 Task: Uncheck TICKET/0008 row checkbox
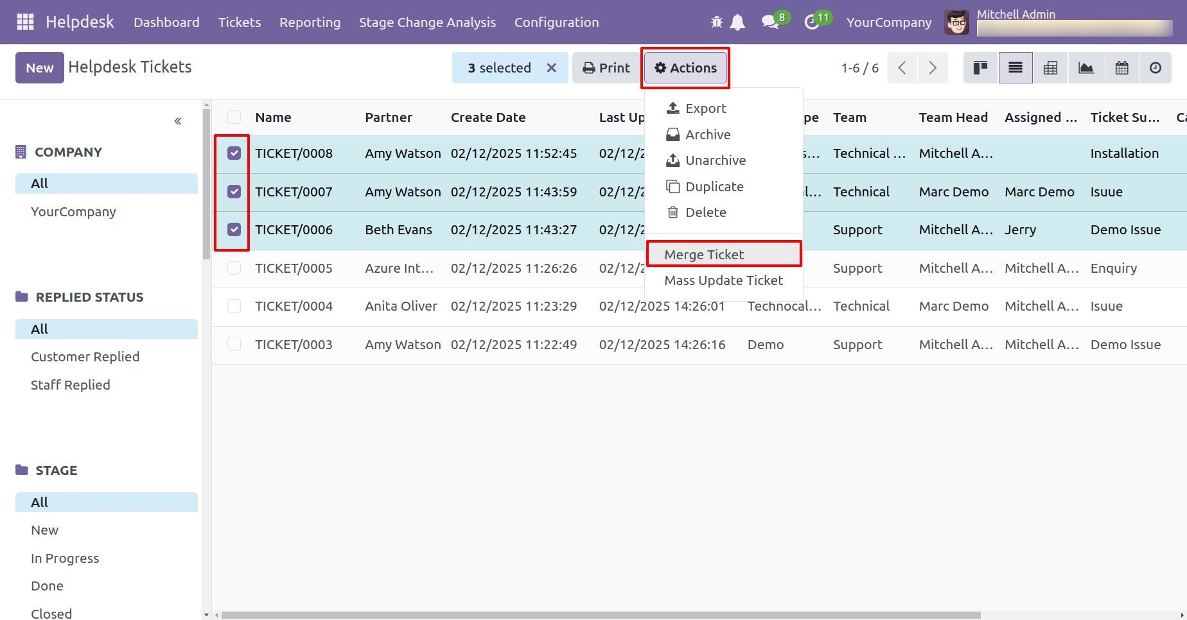tap(234, 153)
